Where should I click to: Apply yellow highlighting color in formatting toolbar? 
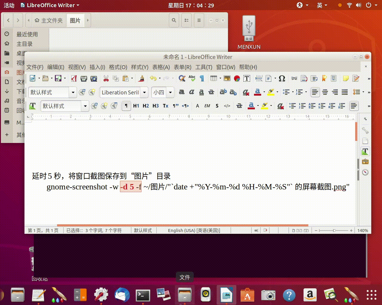tap(271, 92)
